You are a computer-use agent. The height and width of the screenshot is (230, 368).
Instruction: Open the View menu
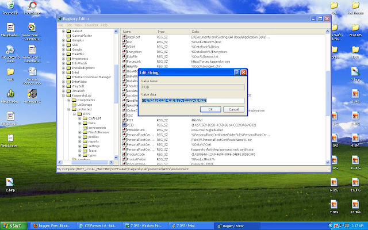(x=78, y=25)
